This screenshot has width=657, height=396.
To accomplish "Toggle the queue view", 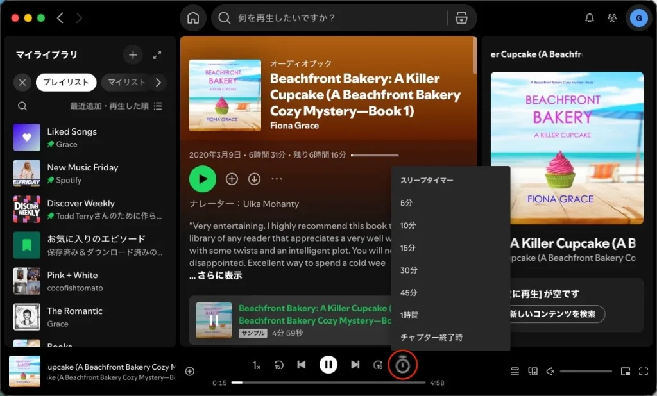I will tap(515, 371).
